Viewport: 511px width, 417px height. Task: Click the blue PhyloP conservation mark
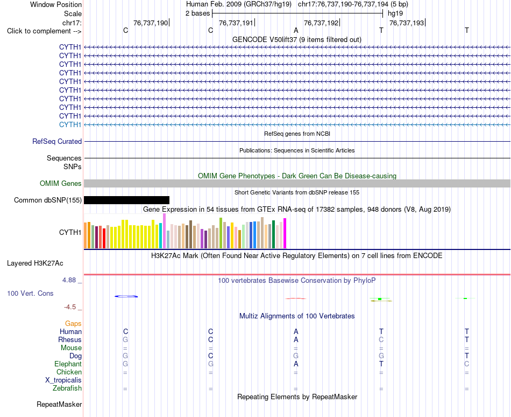(x=126, y=296)
